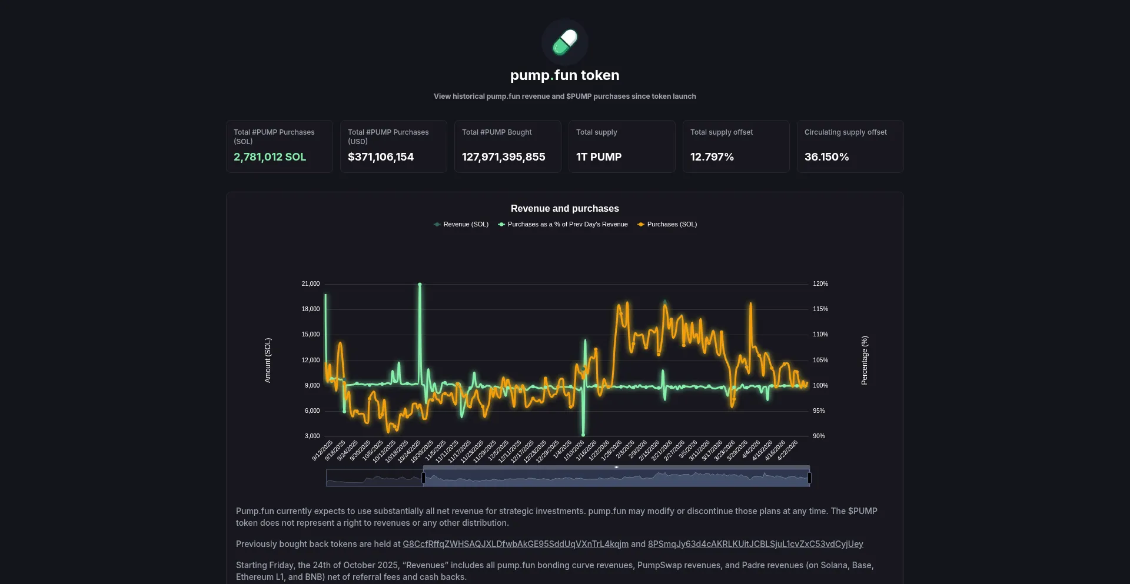Open the 8PSmqJy63d4cAKRLKUitJCBLSjuL1cvZxC53vdCyjUey wallet link
The image size is (1130, 584).
click(756, 544)
